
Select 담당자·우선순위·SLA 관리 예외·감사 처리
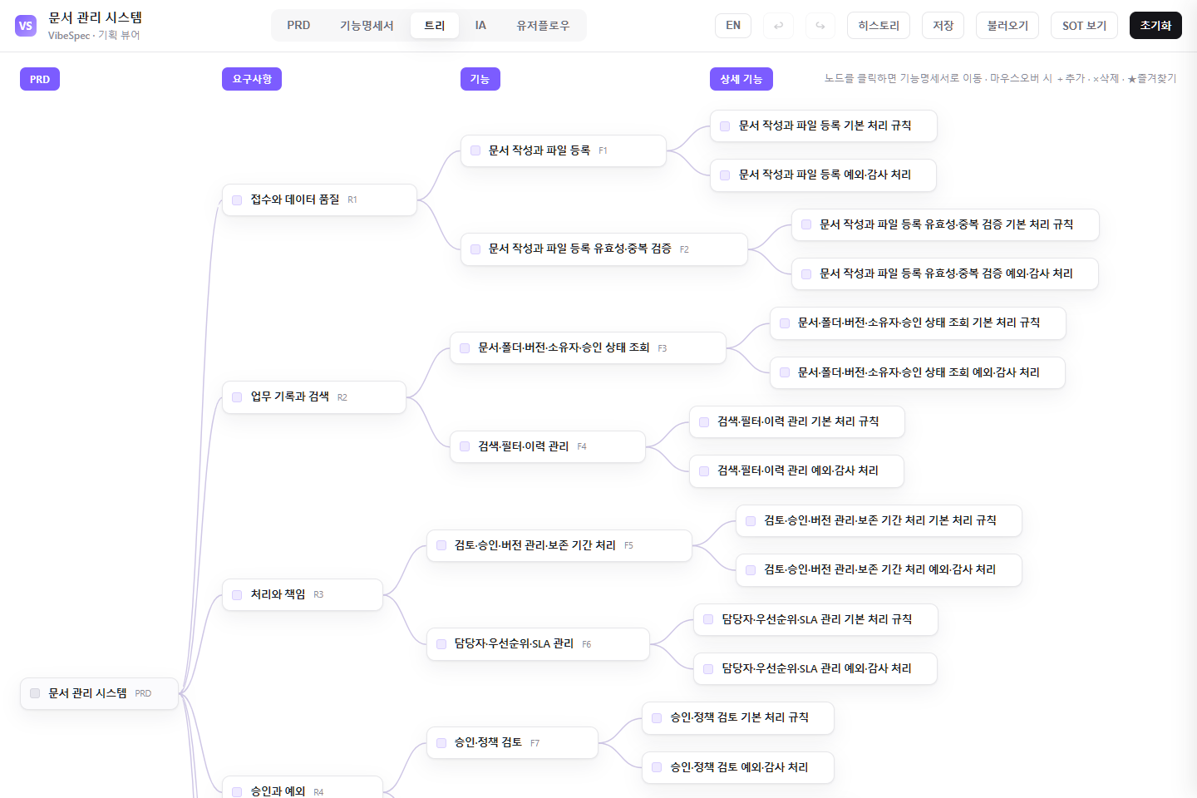(x=815, y=668)
